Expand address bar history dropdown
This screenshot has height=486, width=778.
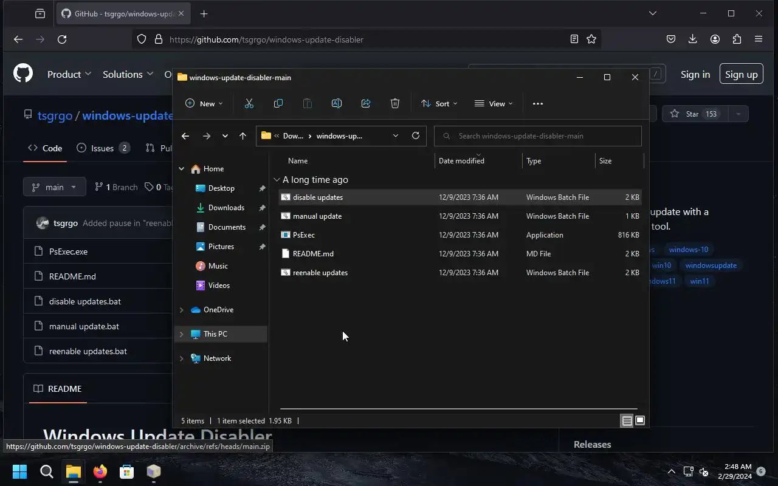coord(396,135)
